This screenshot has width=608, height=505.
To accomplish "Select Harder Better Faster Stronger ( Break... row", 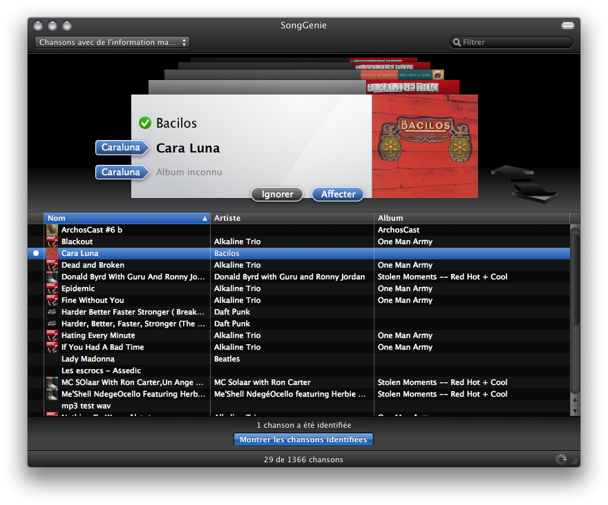I will click(x=298, y=312).
